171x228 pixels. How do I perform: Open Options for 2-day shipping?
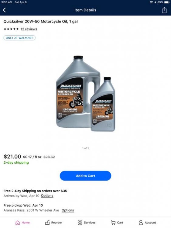(x=47, y=196)
